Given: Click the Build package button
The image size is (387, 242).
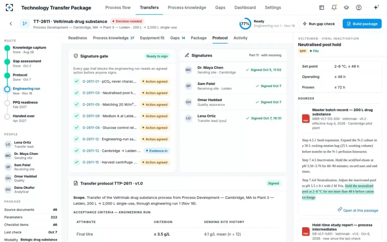Looking at the screenshot, I should coord(362,24).
